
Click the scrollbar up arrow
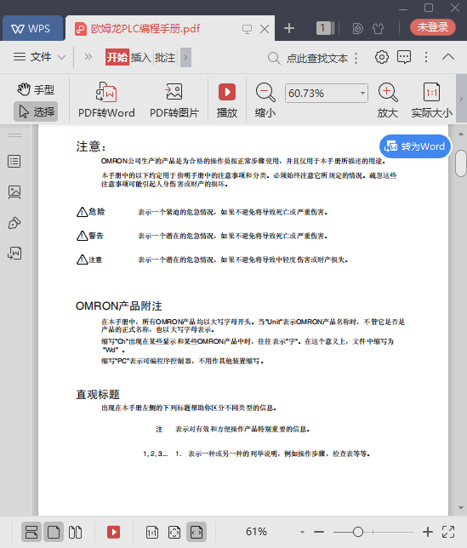[461, 134]
